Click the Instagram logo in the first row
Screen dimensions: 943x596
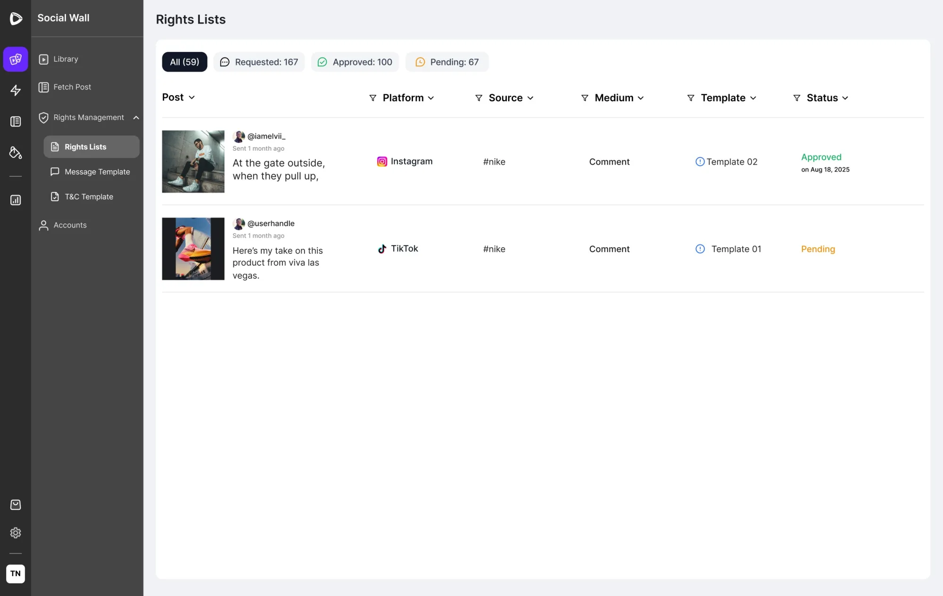382,162
